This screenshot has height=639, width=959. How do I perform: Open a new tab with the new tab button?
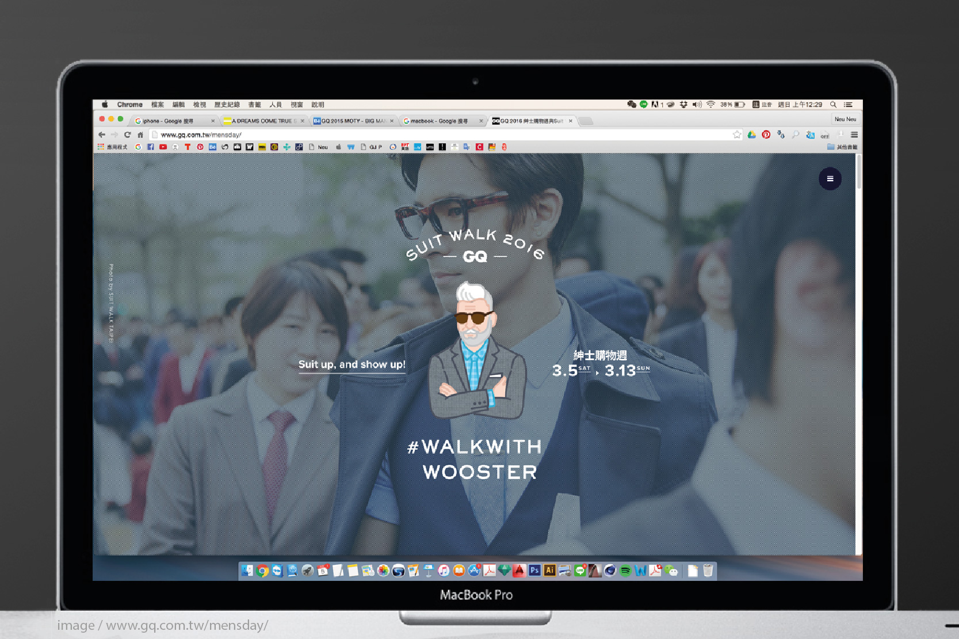tap(586, 121)
